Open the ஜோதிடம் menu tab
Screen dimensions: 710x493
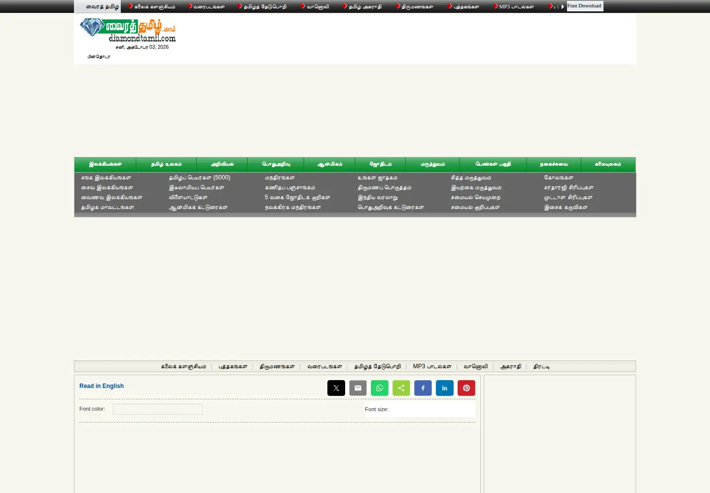pyautogui.click(x=380, y=164)
